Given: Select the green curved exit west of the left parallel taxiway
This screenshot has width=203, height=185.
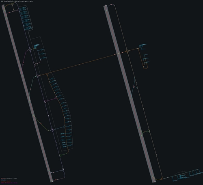Looking at the screenshot, I should [32, 88].
